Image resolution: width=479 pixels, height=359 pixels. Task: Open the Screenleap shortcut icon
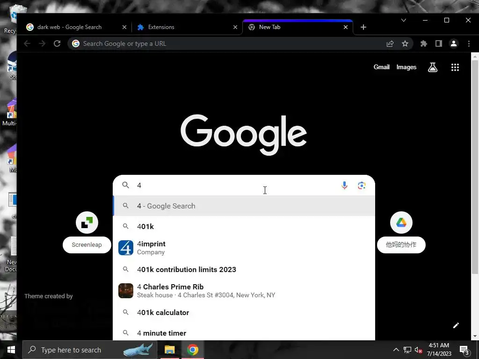[x=87, y=223]
